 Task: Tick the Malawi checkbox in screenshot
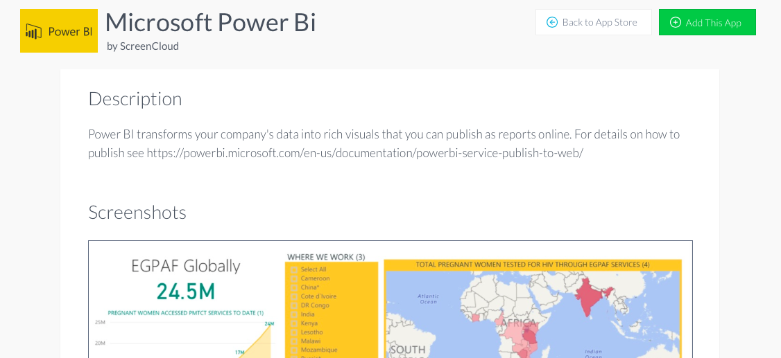[x=294, y=341]
